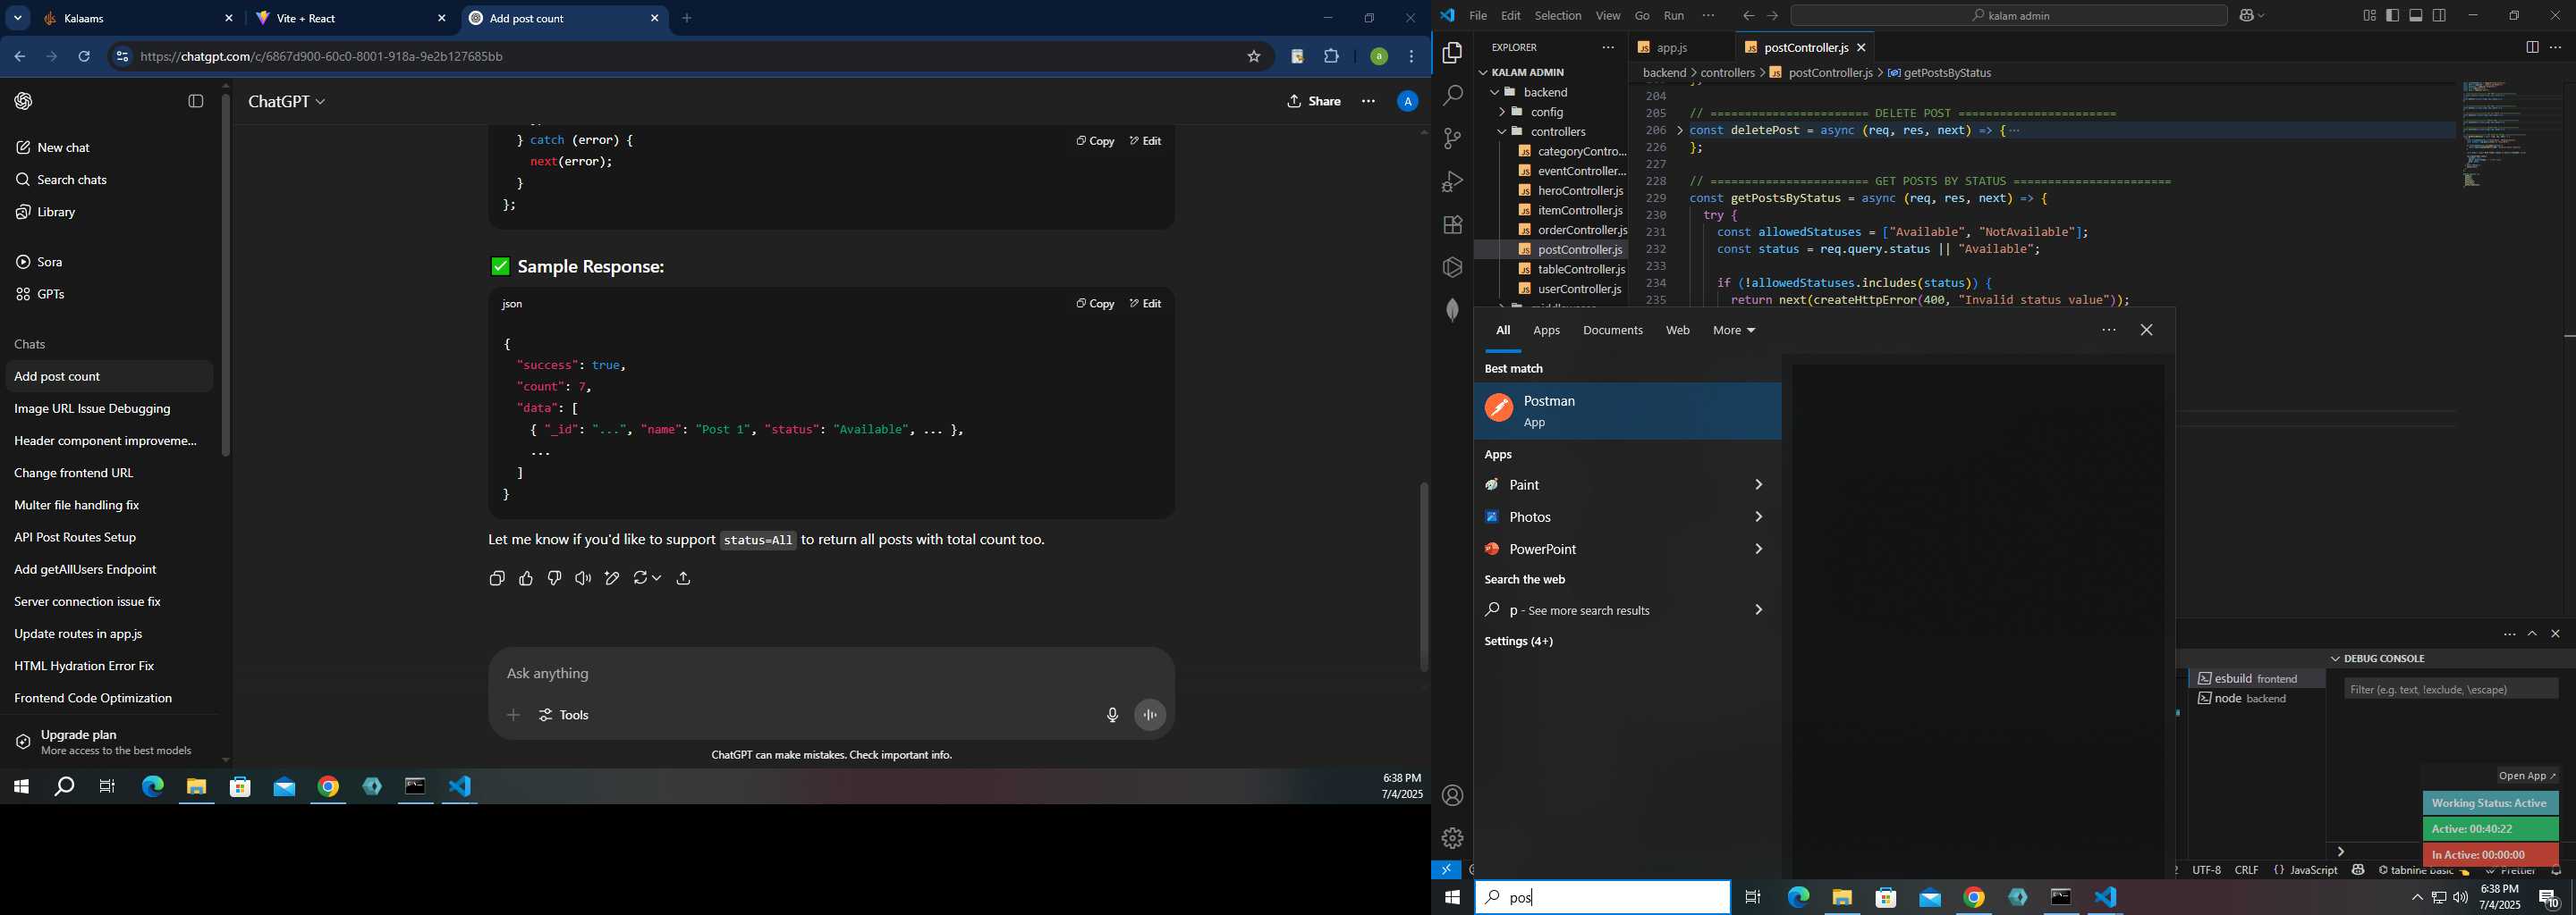Screen dimensions: 2576x915
Task: Expand Photos app options arrow
Action: 1758,517
